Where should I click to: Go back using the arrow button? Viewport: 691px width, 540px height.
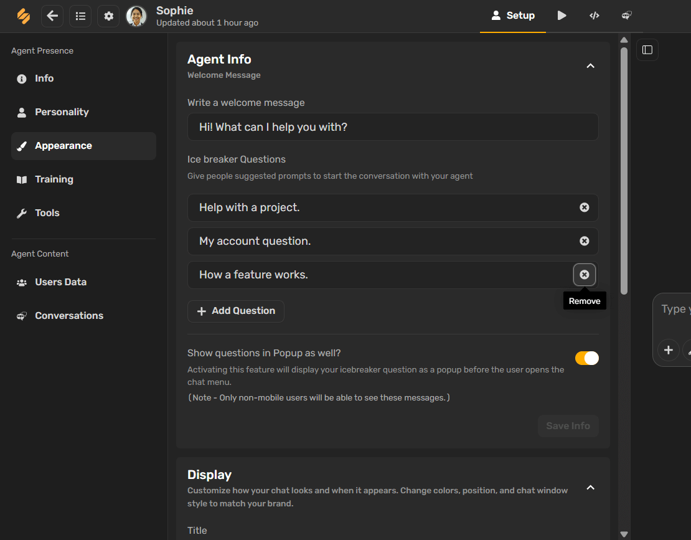click(x=52, y=16)
